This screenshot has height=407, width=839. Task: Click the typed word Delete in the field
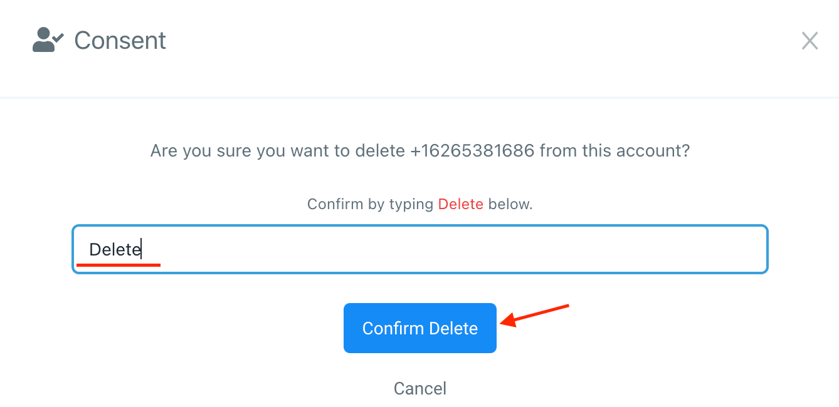click(114, 250)
